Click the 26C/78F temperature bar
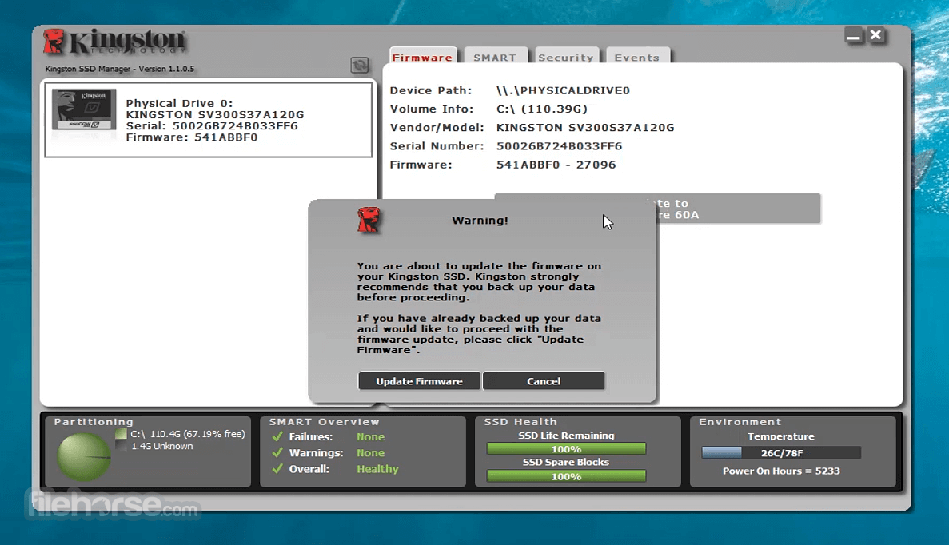This screenshot has height=545, width=949. point(781,452)
